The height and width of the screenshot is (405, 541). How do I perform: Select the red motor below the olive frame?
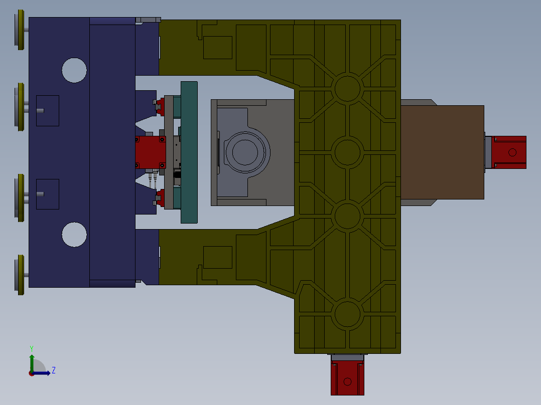tap(347, 378)
